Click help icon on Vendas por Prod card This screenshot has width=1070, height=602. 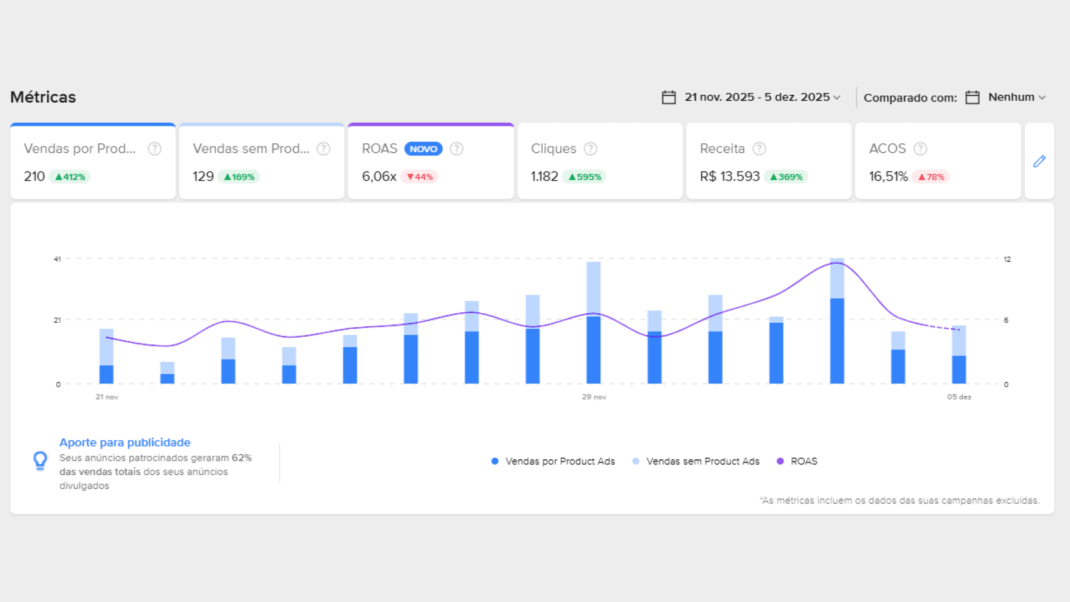(154, 149)
